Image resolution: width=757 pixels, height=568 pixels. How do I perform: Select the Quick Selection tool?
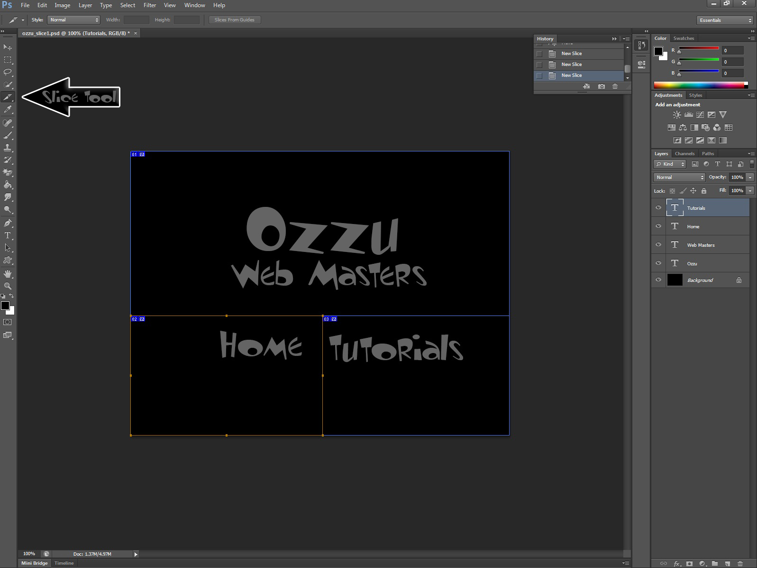pos(8,84)
